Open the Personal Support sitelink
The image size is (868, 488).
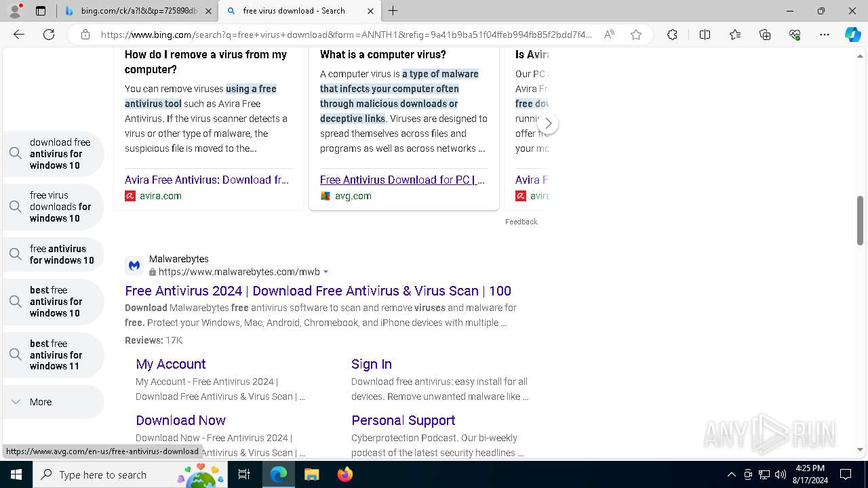[x=403, y=420]
